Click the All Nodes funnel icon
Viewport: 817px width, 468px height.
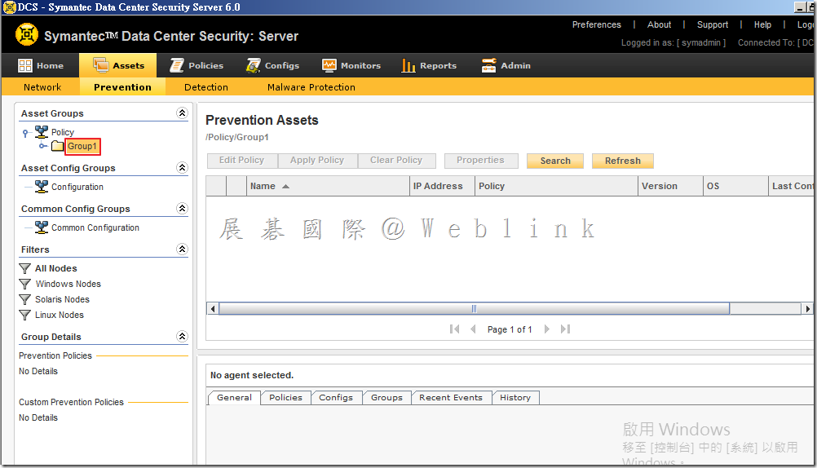pyautogui.click(x=24, y=268)
